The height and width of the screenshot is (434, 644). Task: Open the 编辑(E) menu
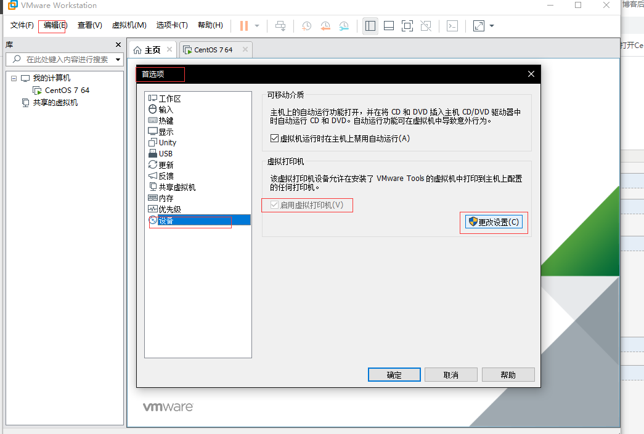point(55,25)
